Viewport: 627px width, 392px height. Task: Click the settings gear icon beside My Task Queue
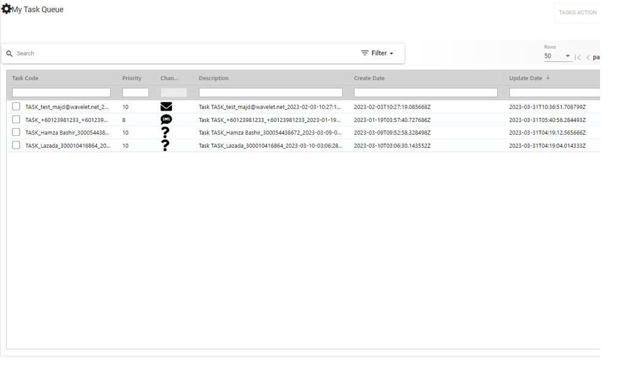pos(6,9)
